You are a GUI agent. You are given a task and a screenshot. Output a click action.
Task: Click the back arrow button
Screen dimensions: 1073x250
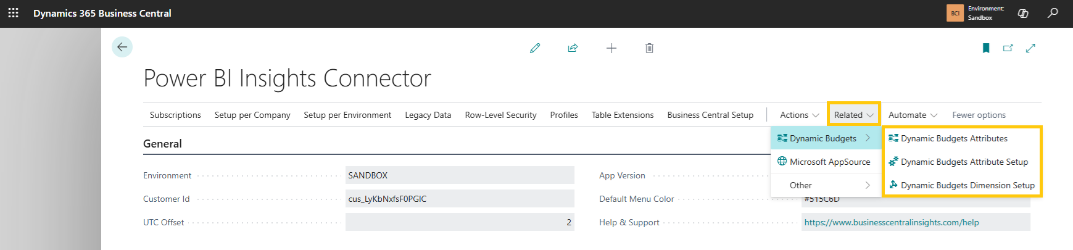[122, 47]
